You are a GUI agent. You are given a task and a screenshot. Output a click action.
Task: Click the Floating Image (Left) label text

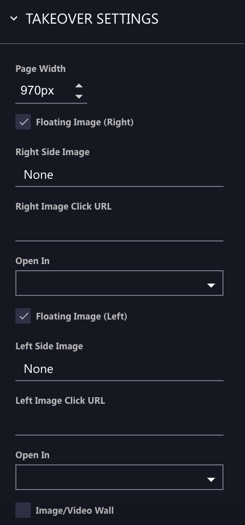tap(81, 316)
